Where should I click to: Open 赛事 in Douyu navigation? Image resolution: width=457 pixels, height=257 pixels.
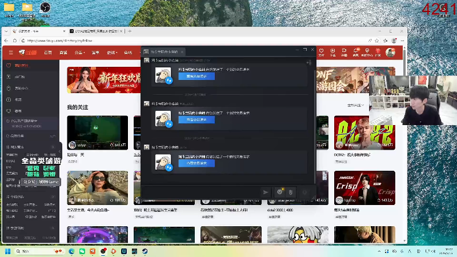pyautogui.click(x=95, y=53)
